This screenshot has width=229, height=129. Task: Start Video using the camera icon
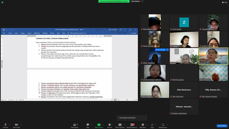coord(16,125)
